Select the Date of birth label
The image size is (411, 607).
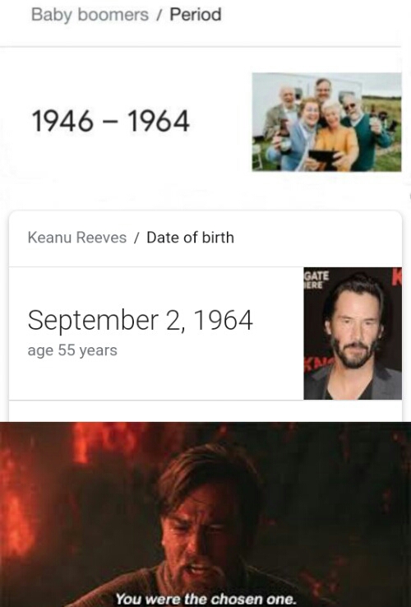click(191, 238)
